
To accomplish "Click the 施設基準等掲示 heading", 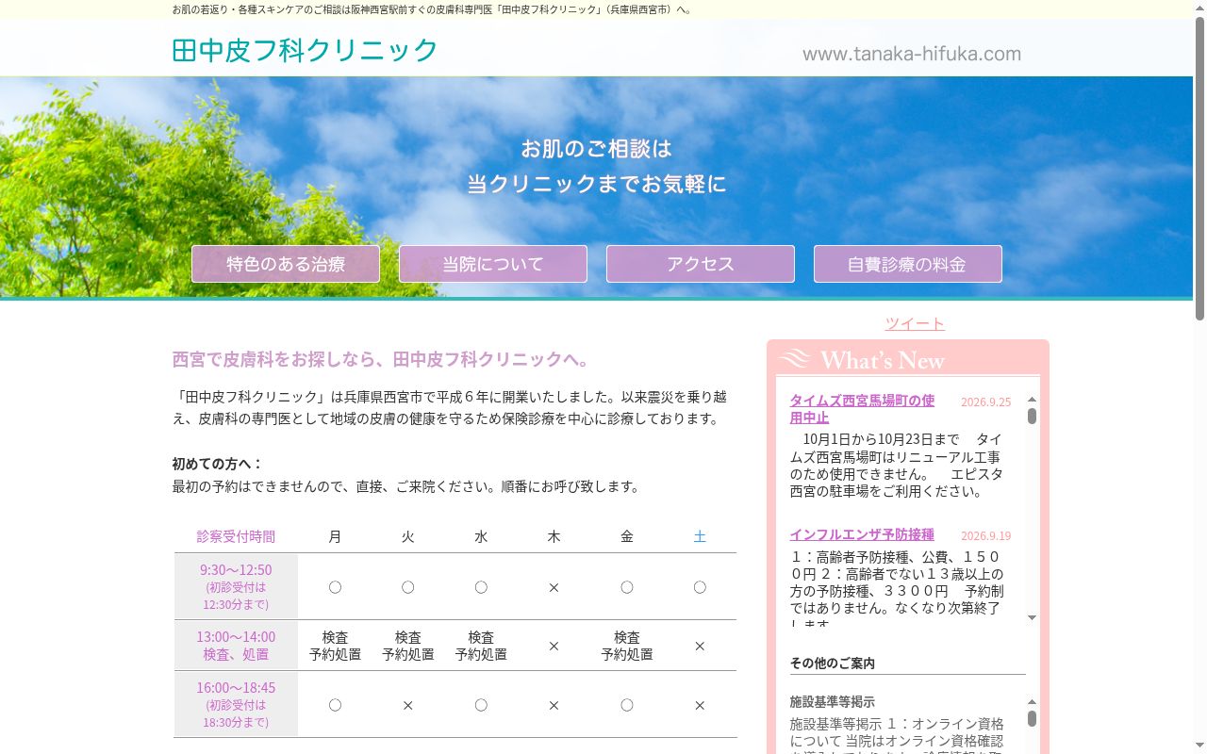I will (833, 701).
